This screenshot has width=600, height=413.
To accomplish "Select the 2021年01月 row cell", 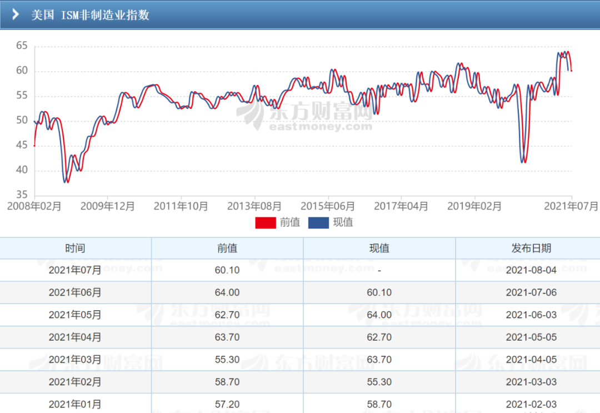I will [75, 404].
